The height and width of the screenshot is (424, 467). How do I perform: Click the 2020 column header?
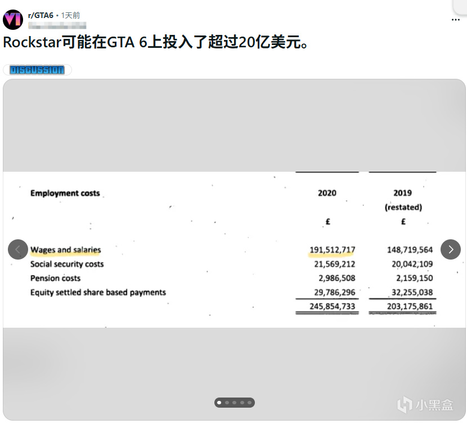pos(327,193)
